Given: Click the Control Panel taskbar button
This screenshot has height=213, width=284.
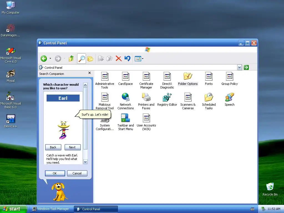Looking at the screenshot, I should click(x=96, y=209).
